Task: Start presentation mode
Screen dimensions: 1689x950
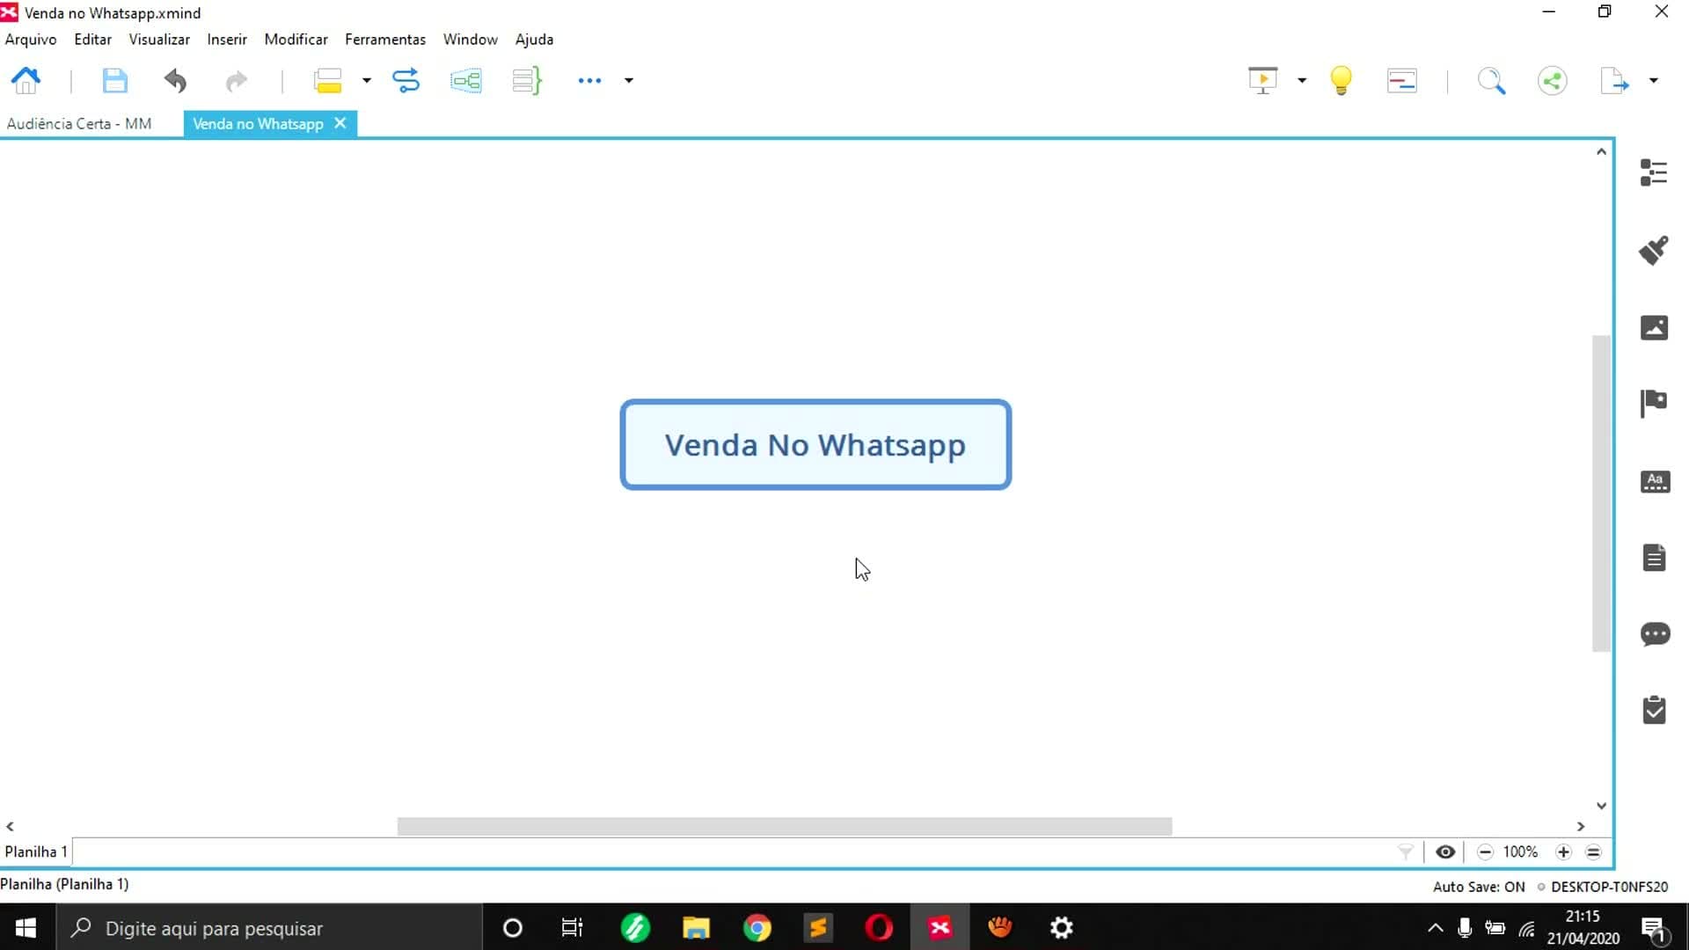Action: [x=1263, y=81]
